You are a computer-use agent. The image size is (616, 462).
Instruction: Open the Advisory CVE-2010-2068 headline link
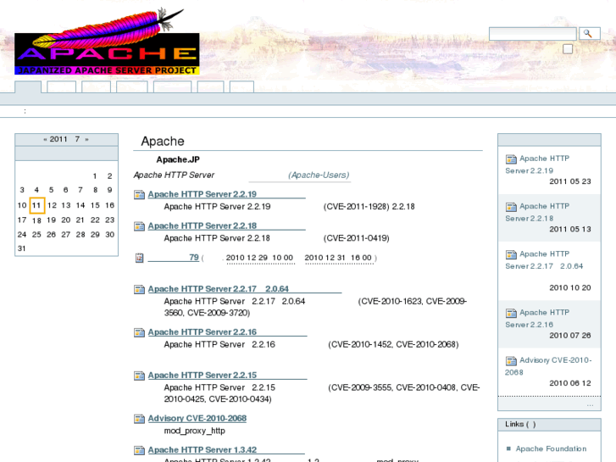(197, 419)
